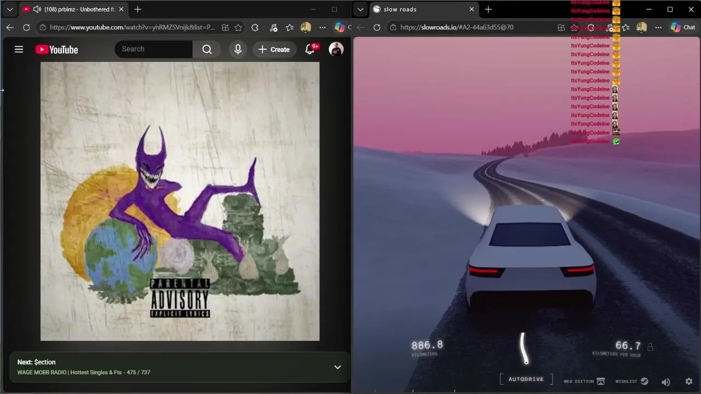Select the slow roads tab
The width and height of the screenshot is (701, 394).
(x=424, y=9)
